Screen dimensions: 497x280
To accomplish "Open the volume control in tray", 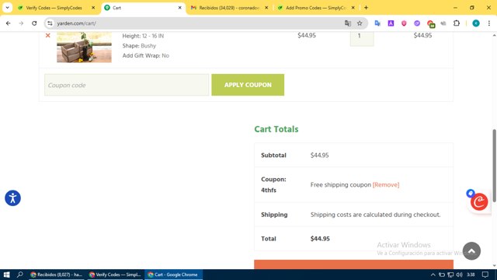I will click(459, 275).
